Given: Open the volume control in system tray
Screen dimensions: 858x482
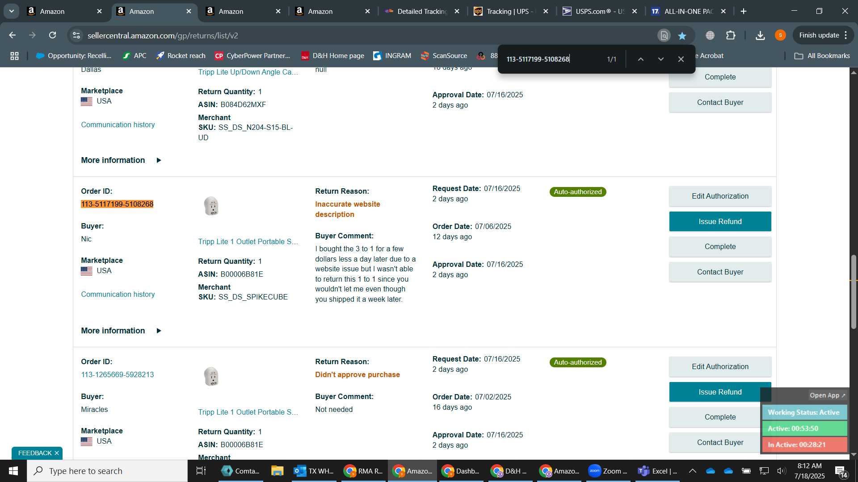Looking at the screenshot, I should tap(782, 471).
